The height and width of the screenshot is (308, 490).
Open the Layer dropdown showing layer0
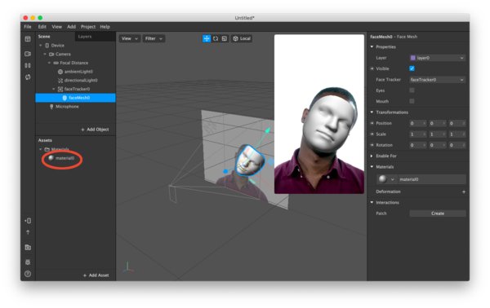coord(437,58)
